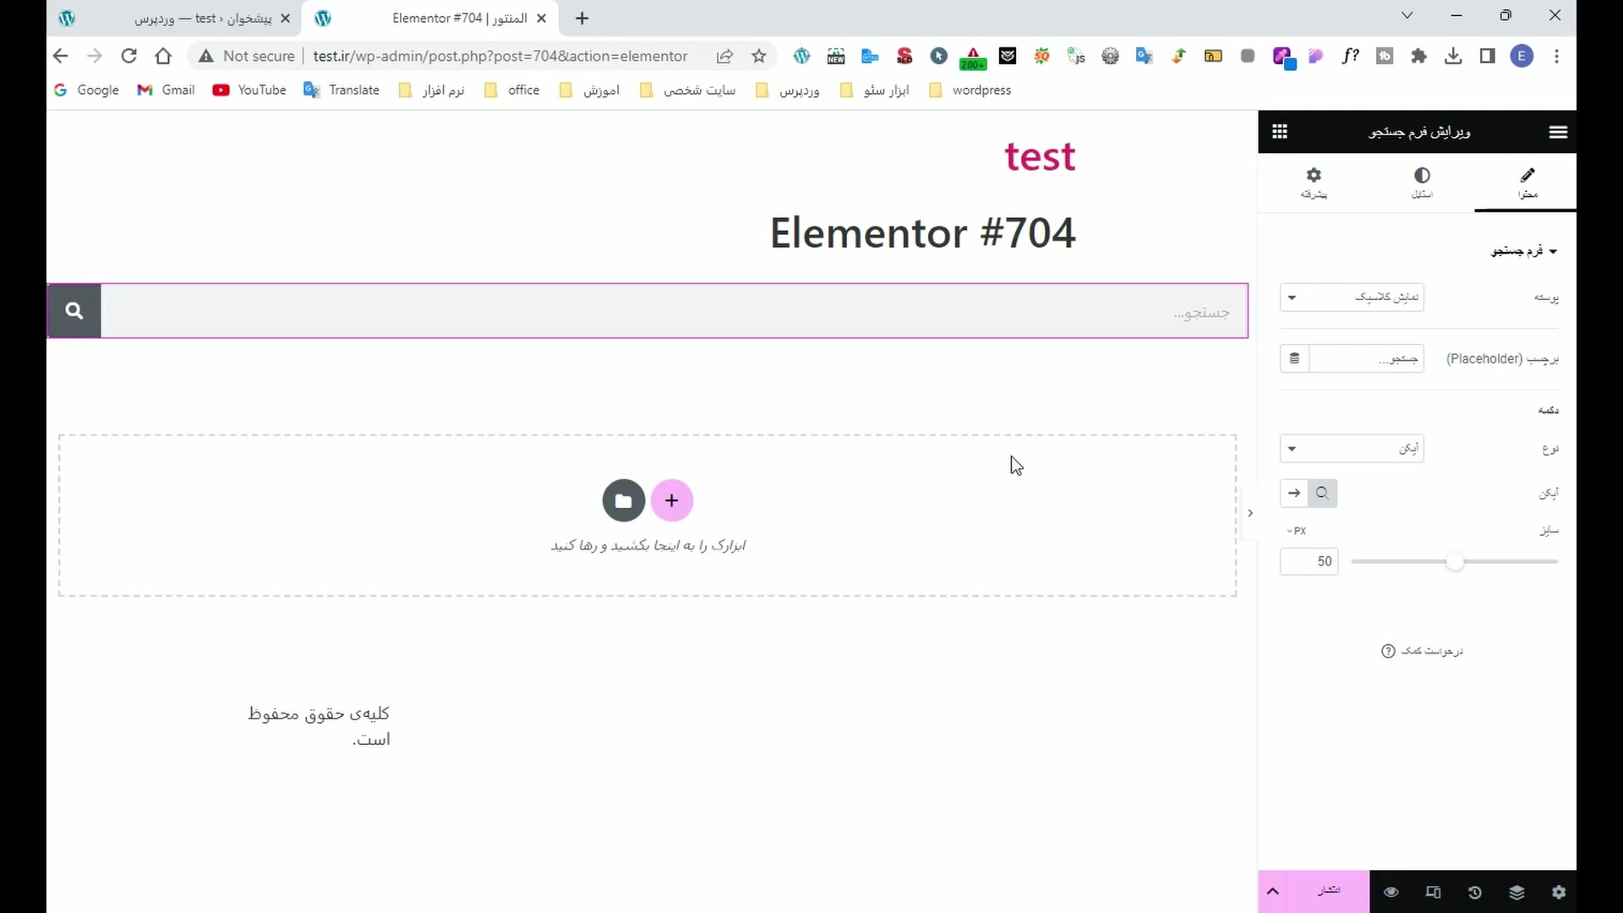Click the size slider handle
The height and width of the screenshot is (913, 1623).
pyautogui.click(x=1454, y=562)
